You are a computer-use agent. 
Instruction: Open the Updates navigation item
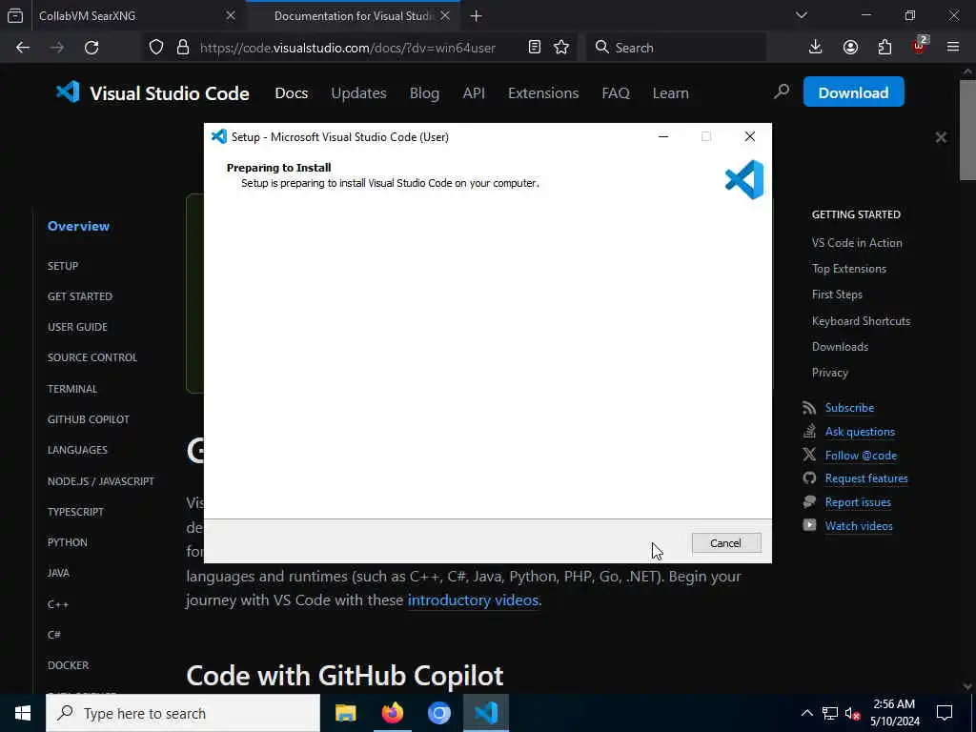(358, 92)
